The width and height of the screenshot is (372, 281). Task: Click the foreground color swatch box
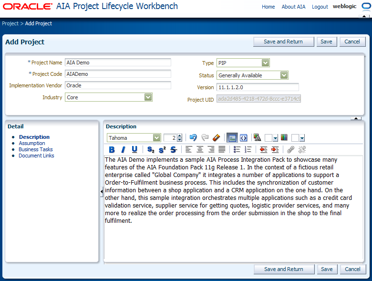[x=269, y=138]
